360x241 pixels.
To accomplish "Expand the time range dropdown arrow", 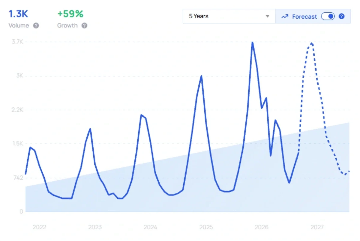I will point(268,17).
